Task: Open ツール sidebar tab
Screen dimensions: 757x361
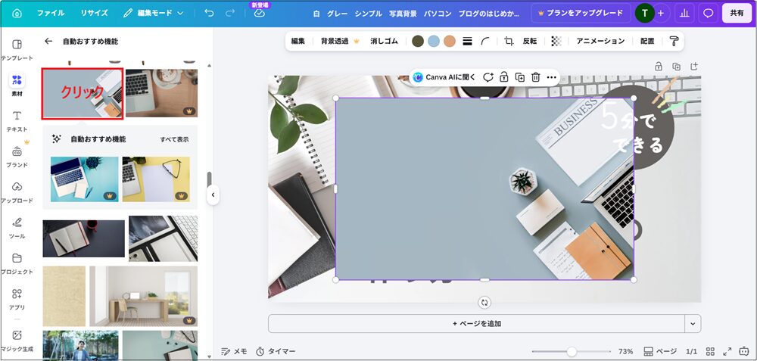Action: pyautogui.click(x=17, y=228)
